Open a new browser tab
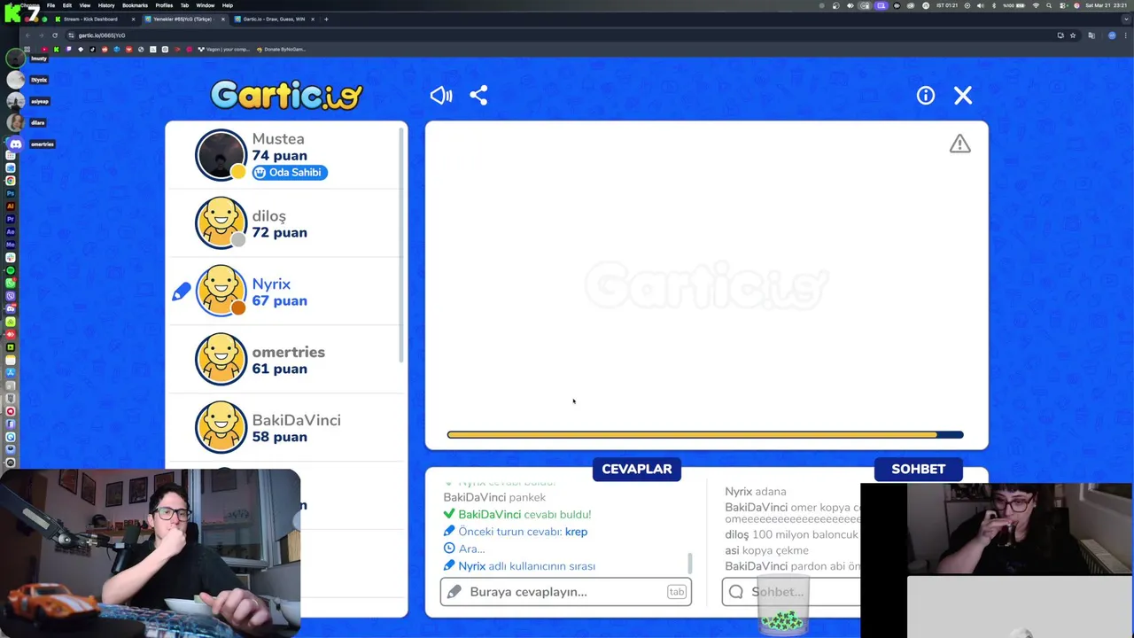Image resolution: width=1134 pixels, height=638 pixels. coord(326,19)
